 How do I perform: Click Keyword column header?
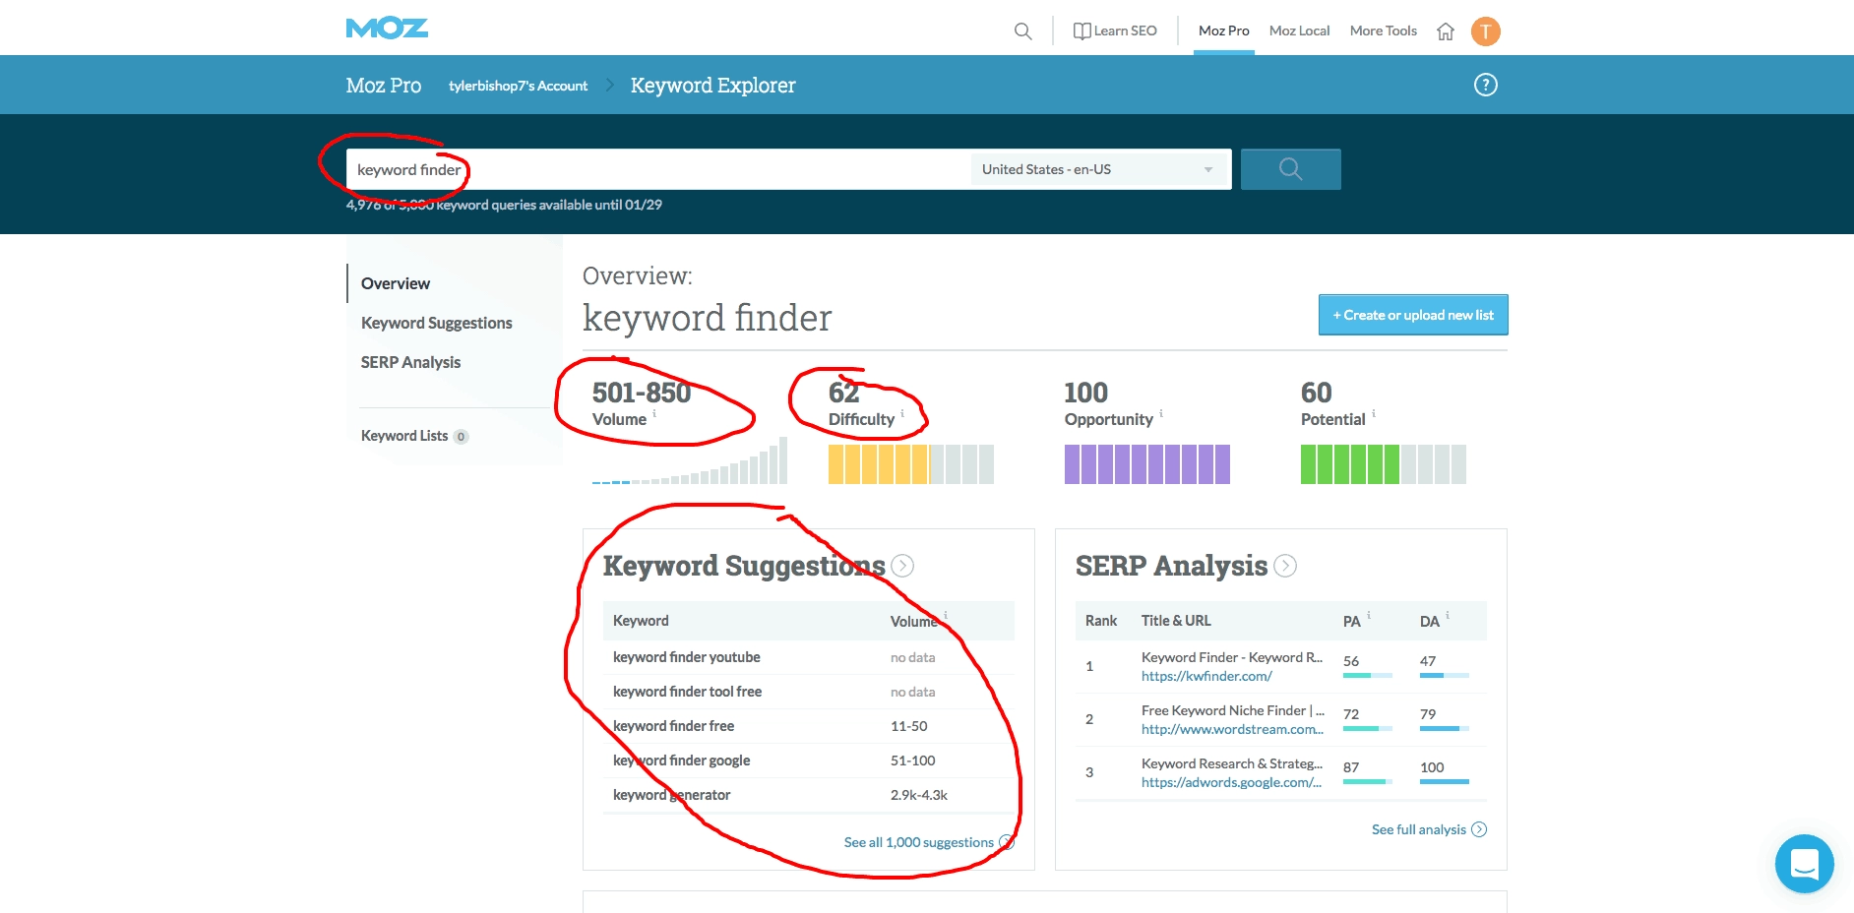click(x=641, y=621)
